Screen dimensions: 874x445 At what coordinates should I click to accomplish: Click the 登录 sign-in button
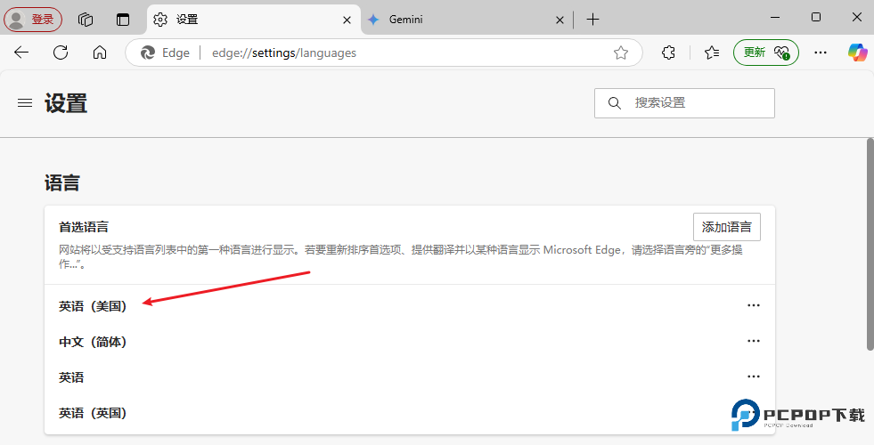33,19
